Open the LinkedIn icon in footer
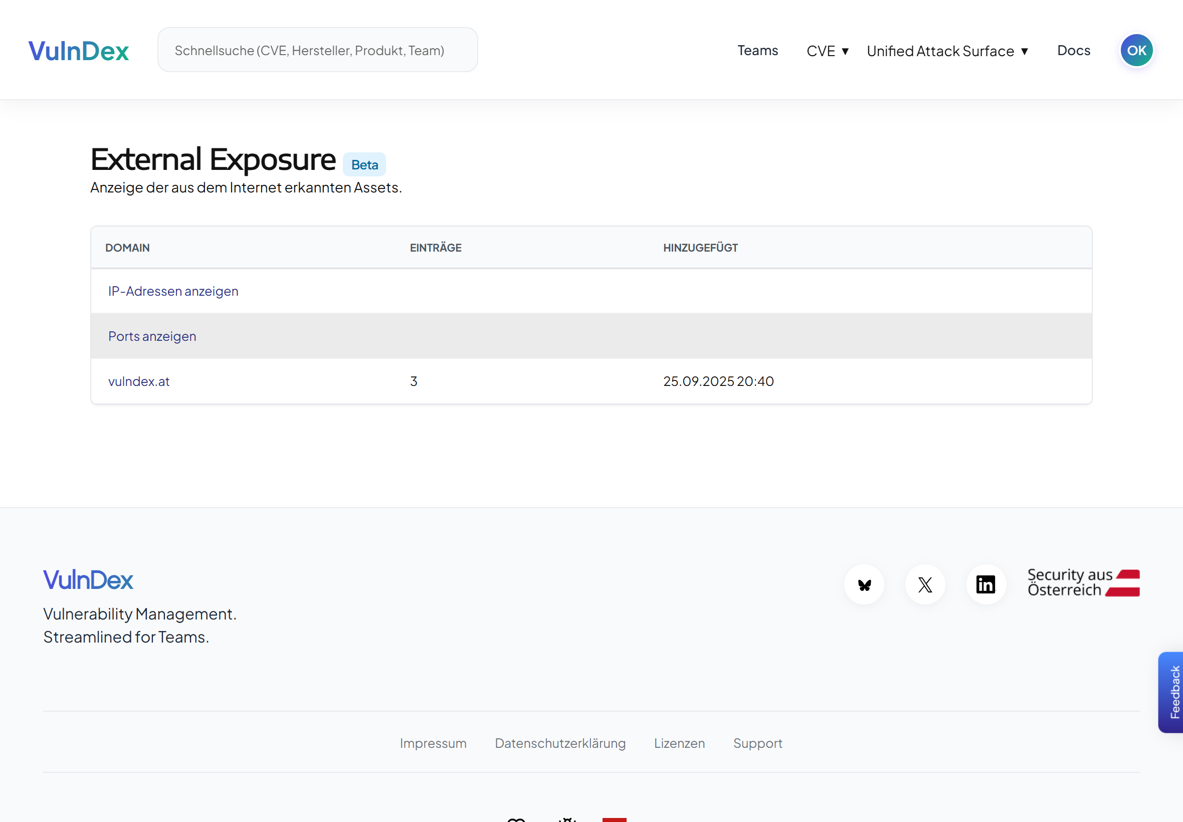Viewport: 1183px width, 822px height. pos(985,584)
